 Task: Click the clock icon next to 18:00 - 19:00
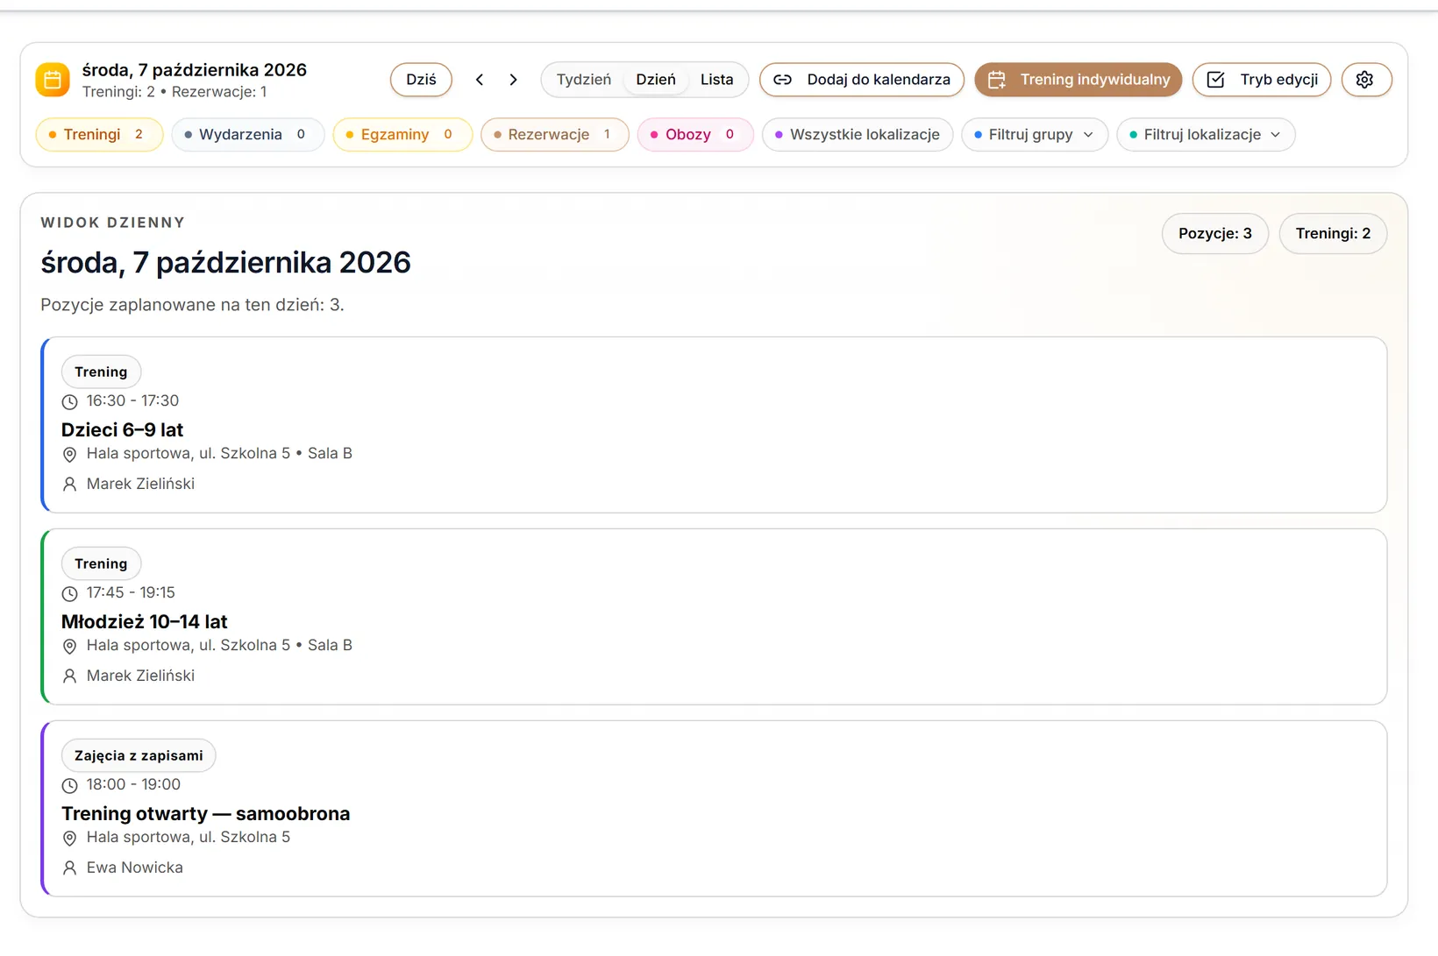click(x=70, y=785)
